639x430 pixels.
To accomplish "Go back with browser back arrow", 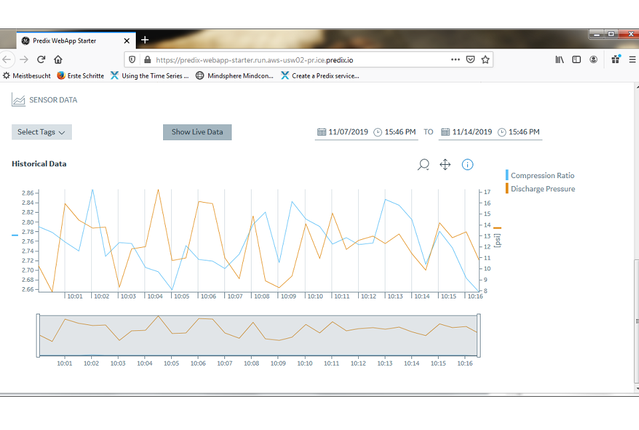I will click(7, 60).
